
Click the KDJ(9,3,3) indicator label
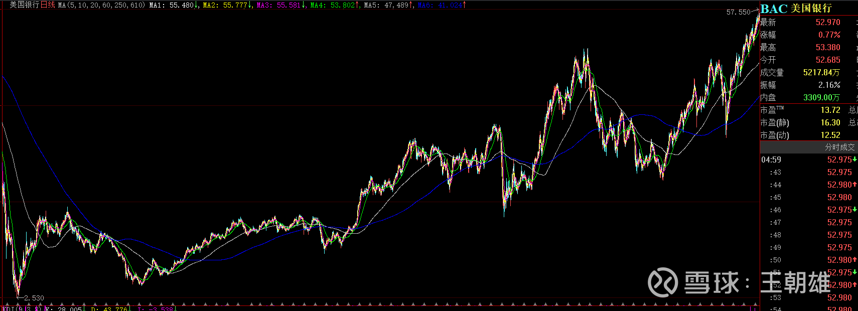(21, 309)
